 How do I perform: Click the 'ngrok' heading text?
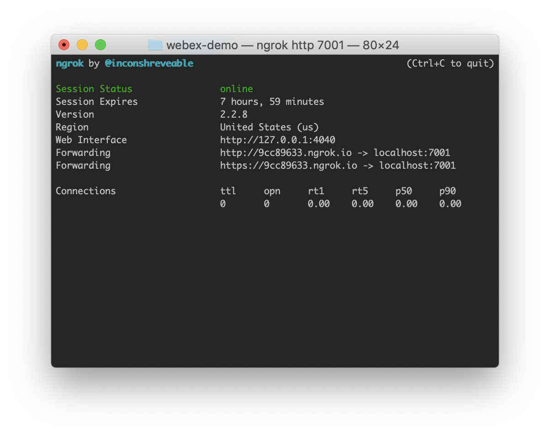69,64
